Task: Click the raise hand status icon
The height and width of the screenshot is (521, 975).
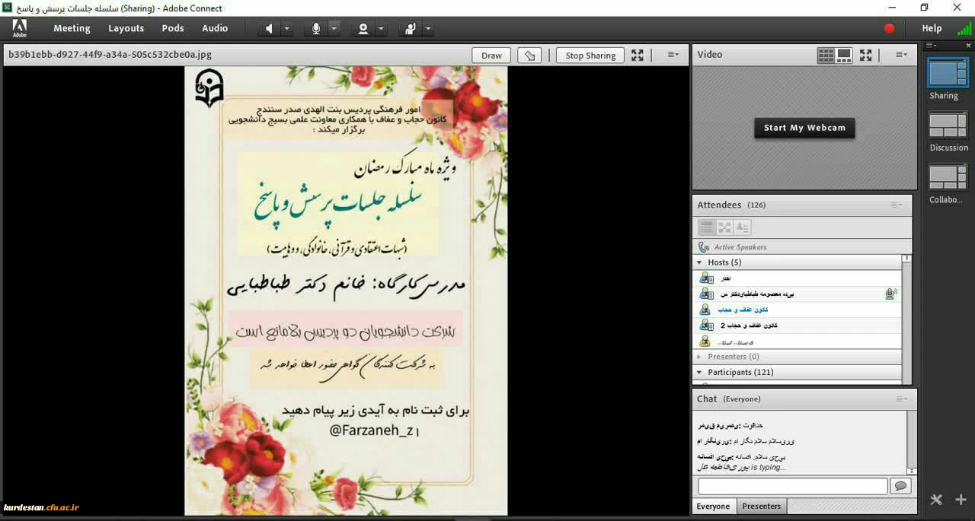Action: click(411, 29)
